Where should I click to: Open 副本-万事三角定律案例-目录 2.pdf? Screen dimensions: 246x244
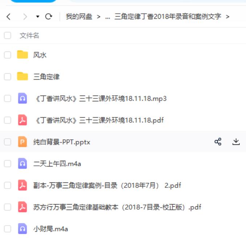point(107,185)
